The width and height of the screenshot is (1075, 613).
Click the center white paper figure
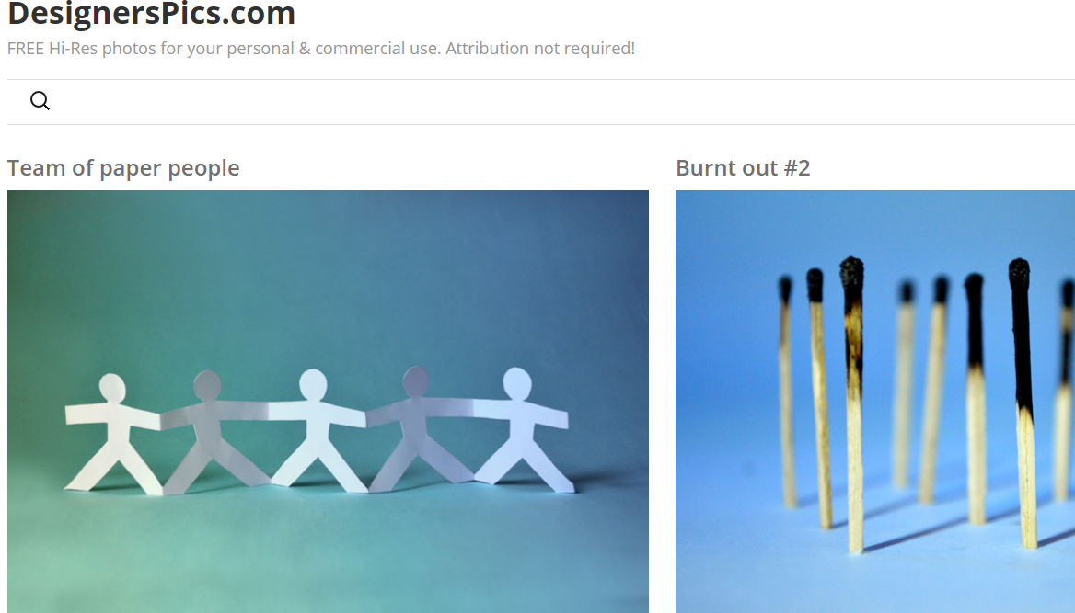(318, 430)
